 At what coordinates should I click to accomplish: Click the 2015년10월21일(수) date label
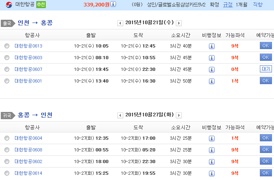coord(150,23)
